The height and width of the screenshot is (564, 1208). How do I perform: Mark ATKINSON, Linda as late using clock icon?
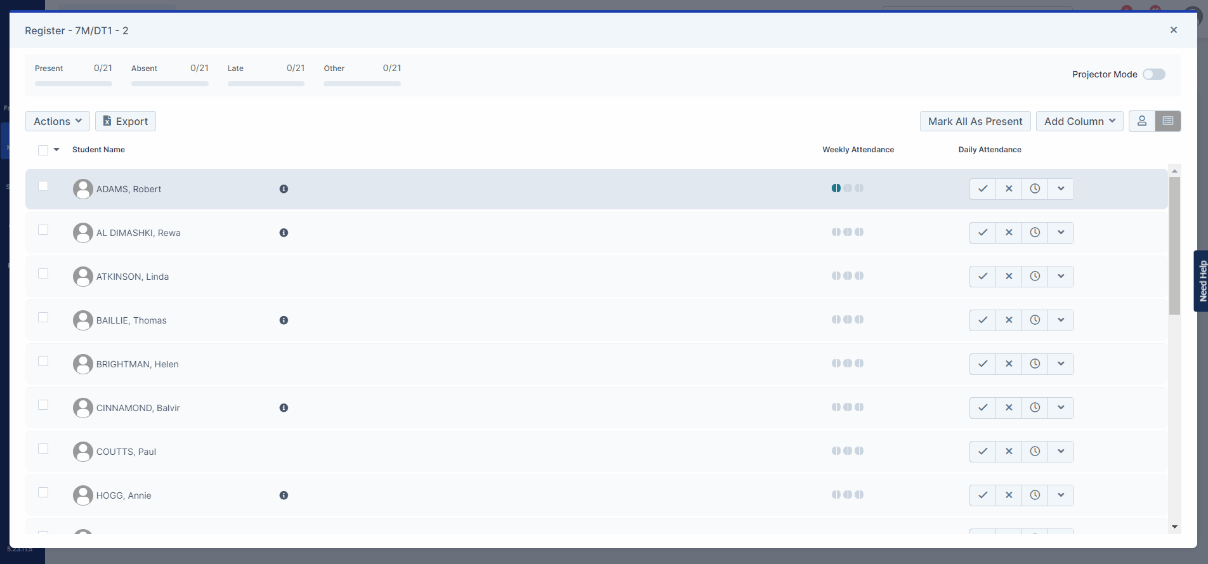(x=1034, y=276)
